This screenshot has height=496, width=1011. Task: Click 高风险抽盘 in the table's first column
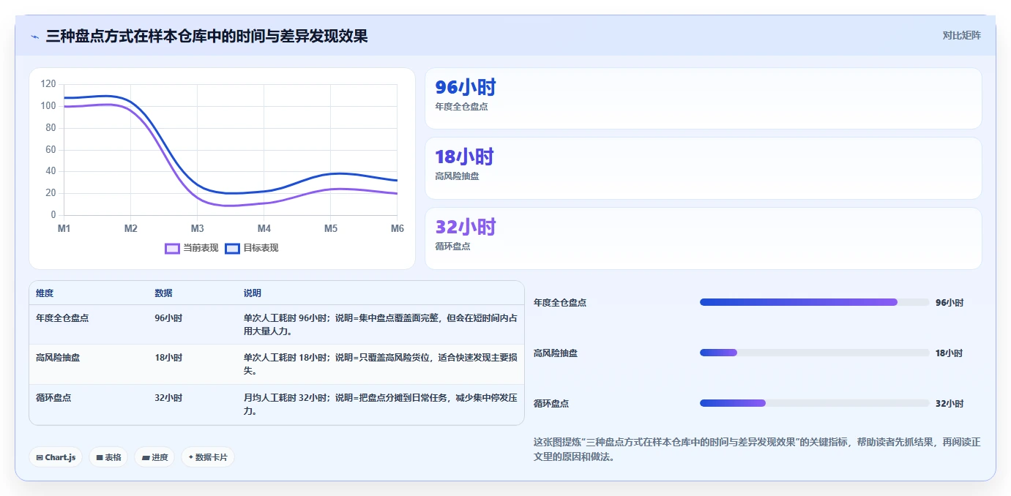point(58,358)
